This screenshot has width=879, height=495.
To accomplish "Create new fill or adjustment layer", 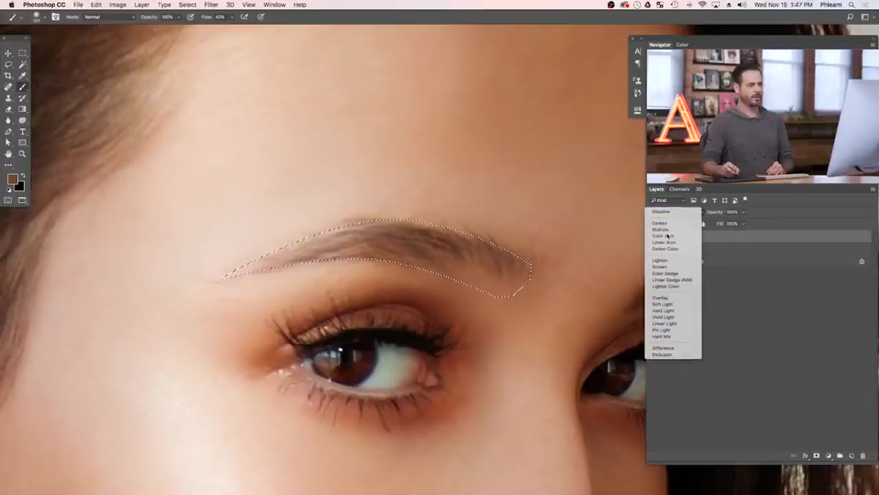I will [828, 455].
